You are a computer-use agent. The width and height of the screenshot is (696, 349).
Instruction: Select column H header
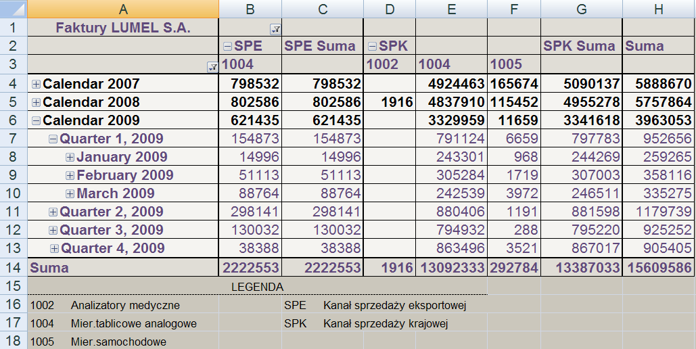(659, 9)
